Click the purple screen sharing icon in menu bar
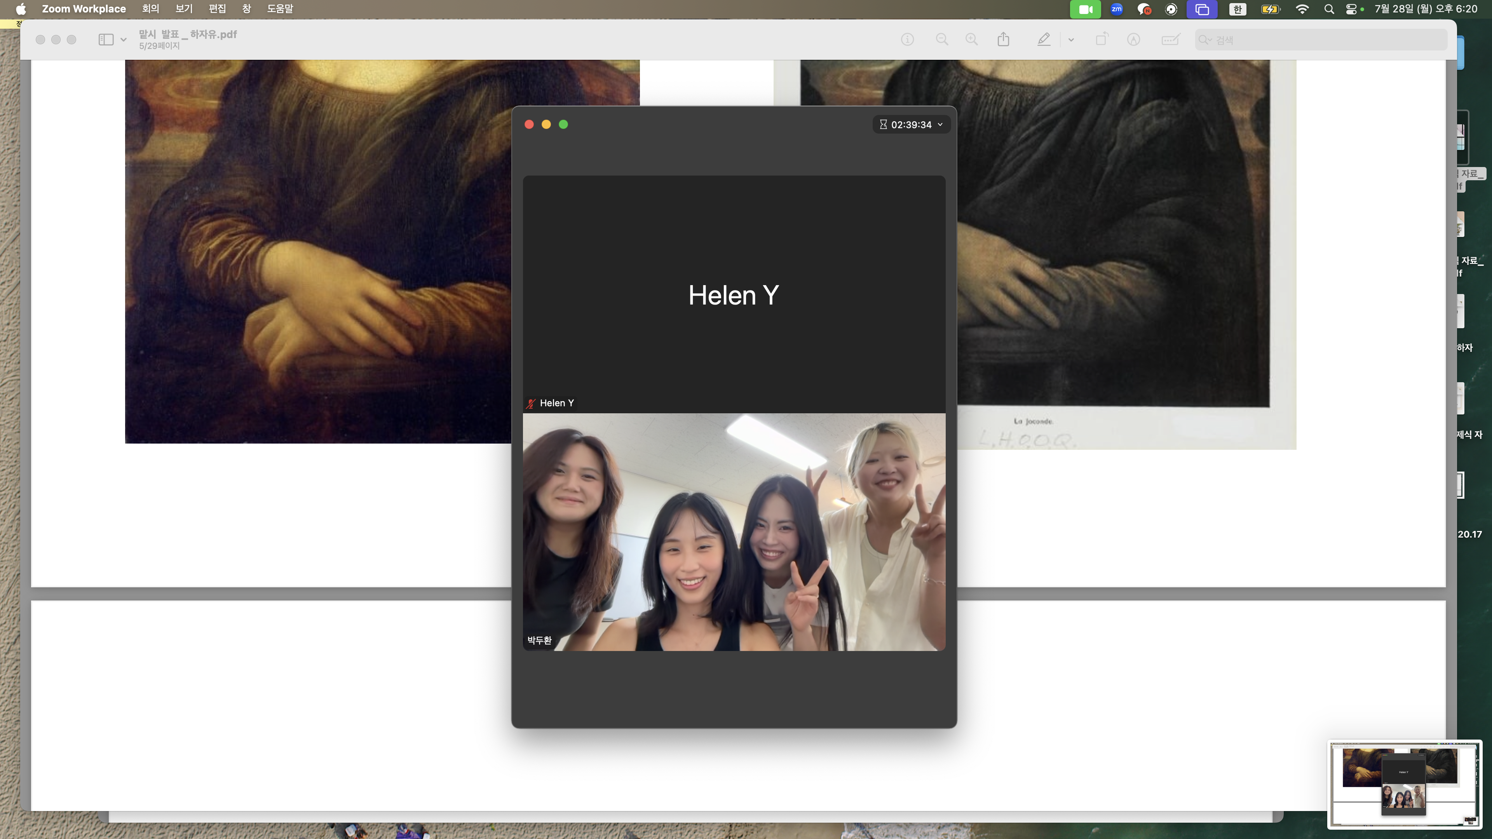Image resolution: width=1492 pixels, height=839 pixels. coord(1202,9)
